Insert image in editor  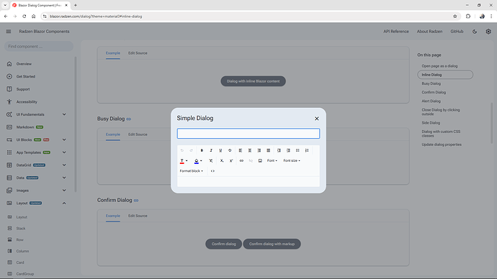coord(260,160)
